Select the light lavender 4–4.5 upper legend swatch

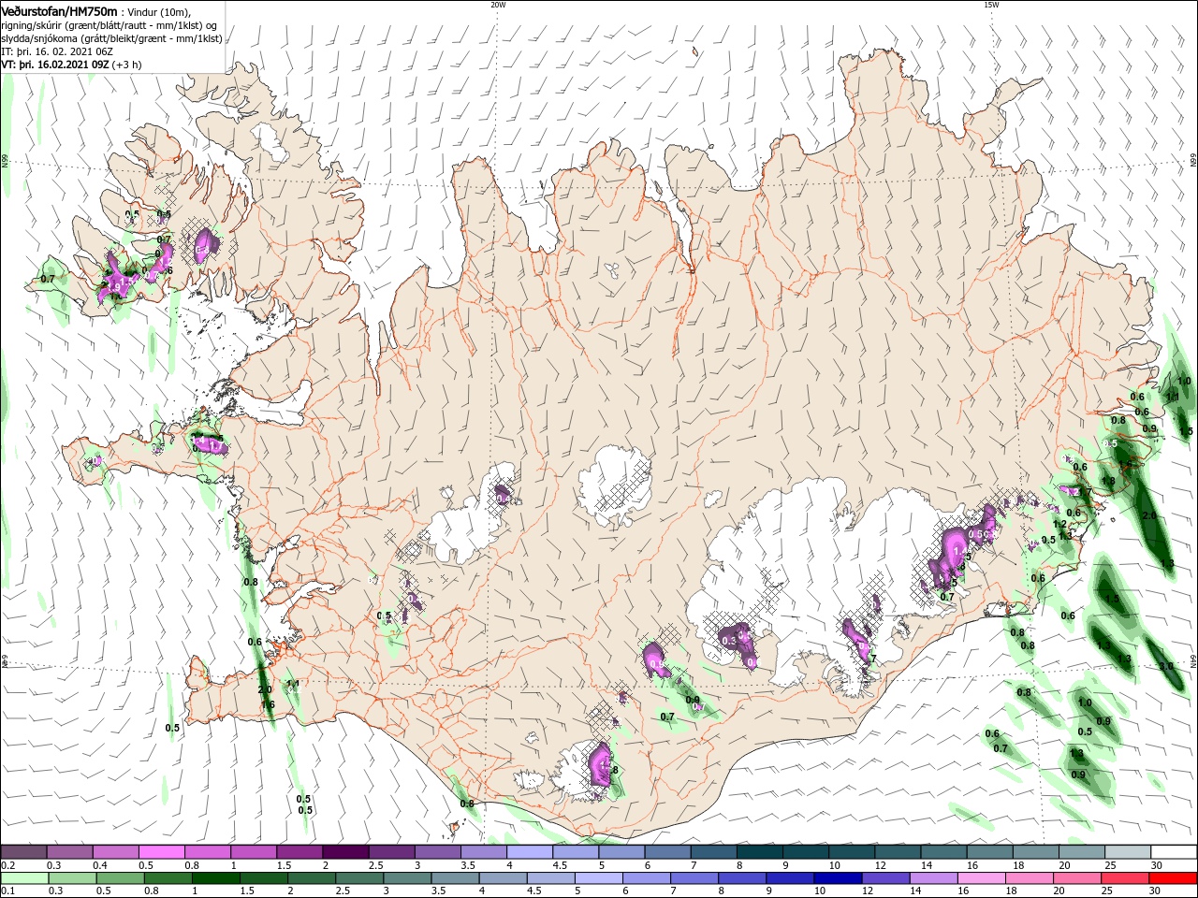(x=528, y=852)
